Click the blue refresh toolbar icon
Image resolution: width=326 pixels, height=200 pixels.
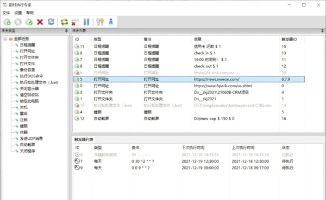(x=51, y=22)
